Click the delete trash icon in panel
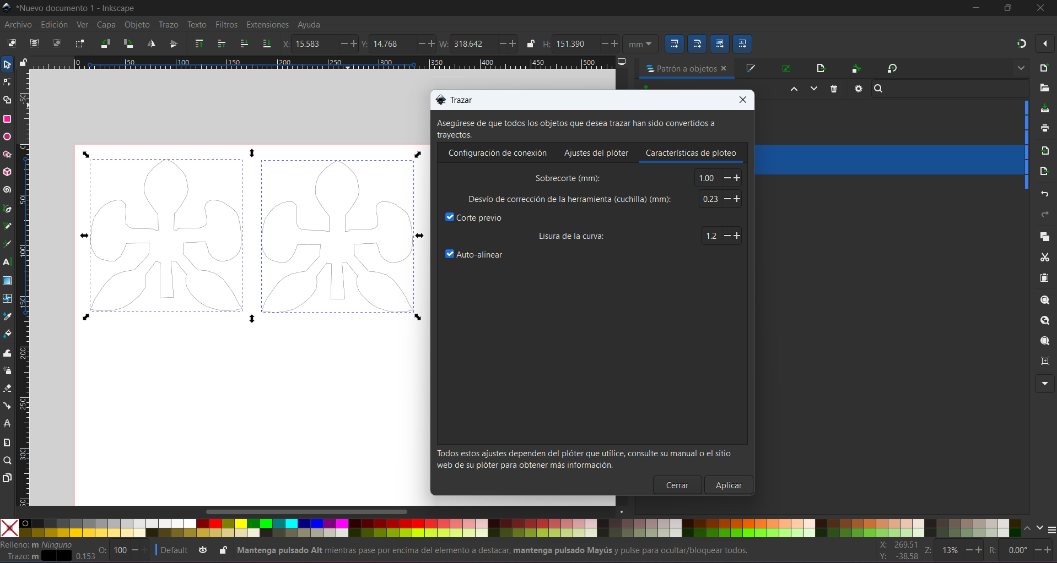 pos(834,89)
